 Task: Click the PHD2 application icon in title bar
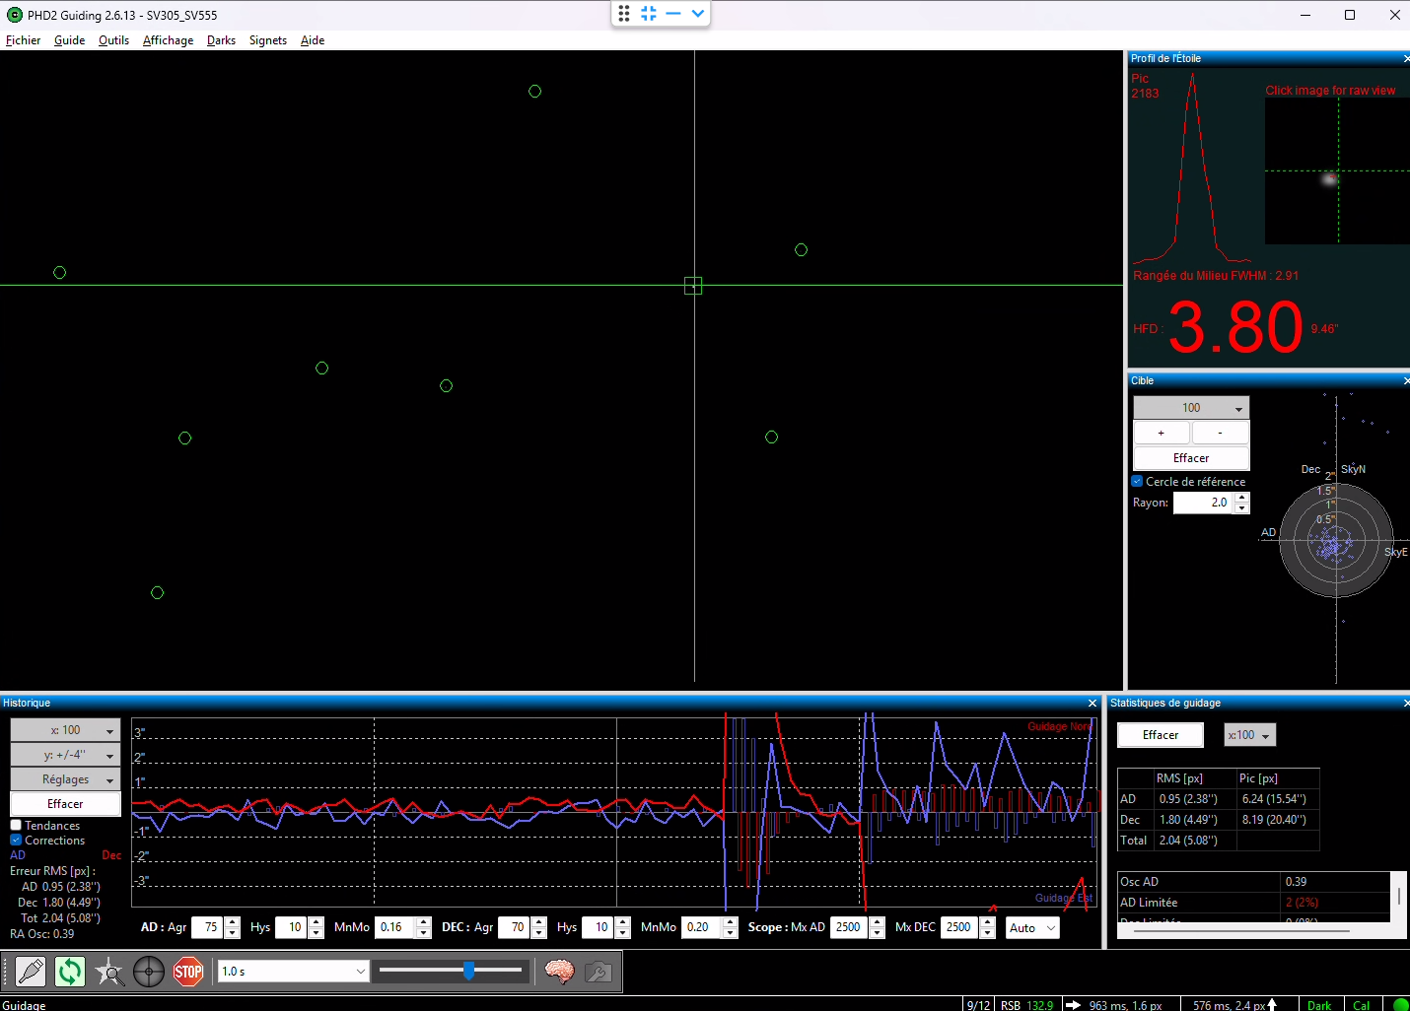pos(14,15)
